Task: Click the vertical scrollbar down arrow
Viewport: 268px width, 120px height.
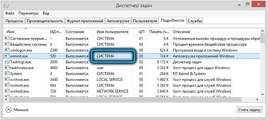Action: (263, 94)
